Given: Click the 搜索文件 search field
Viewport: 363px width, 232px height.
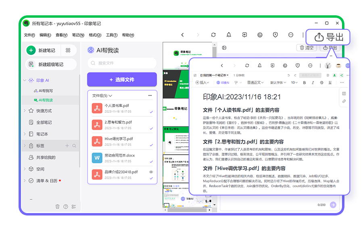Looking at the screenshot, I should (x=122, y=63).
